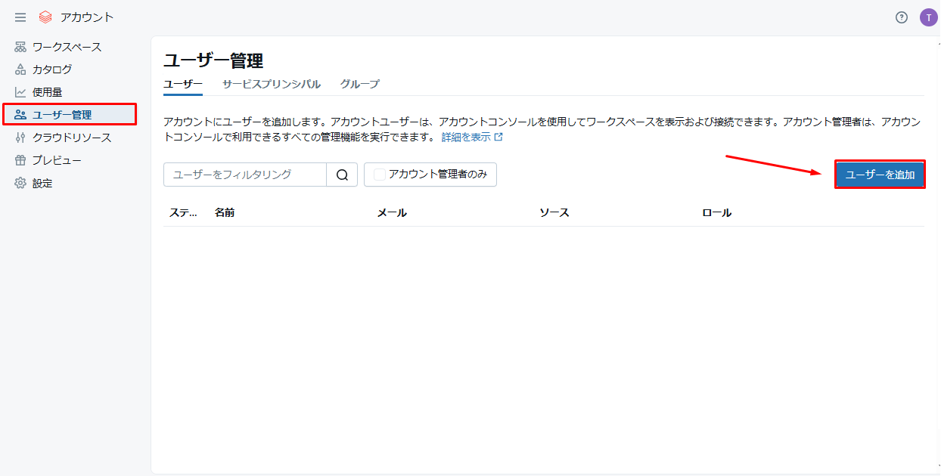The height and width of the screenshot is (476, 941).
Task: Click the クラウドリソース sidebar icon
Action: (20, 138)
